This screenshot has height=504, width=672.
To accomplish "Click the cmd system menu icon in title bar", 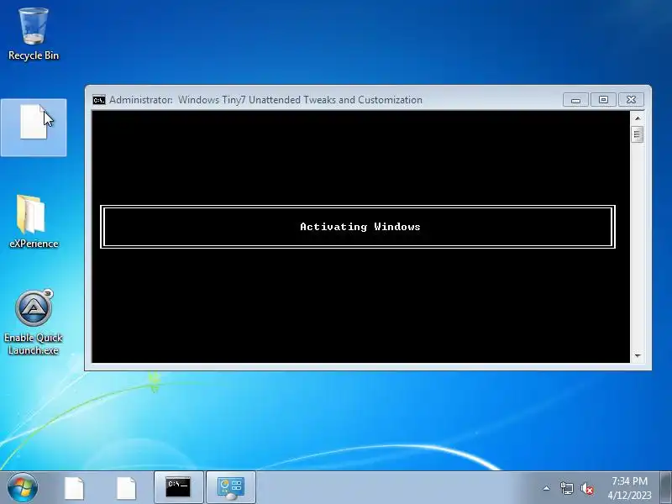I will click(99, 100).
